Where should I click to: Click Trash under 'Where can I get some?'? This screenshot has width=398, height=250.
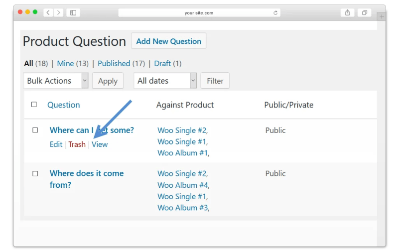tap(77, 144)
